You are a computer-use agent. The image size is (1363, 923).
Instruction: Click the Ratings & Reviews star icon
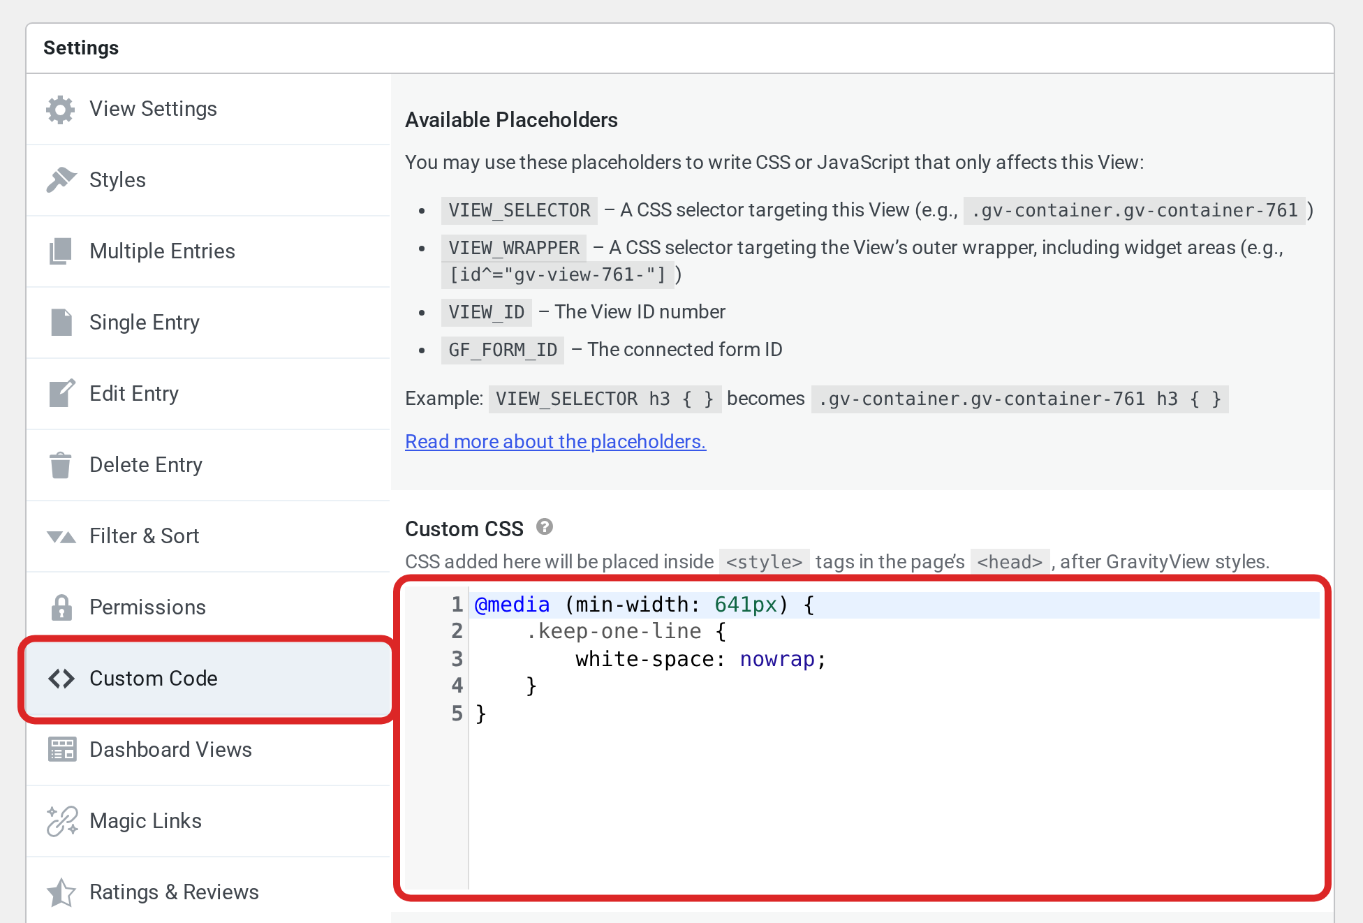click(x=61, y=892)
